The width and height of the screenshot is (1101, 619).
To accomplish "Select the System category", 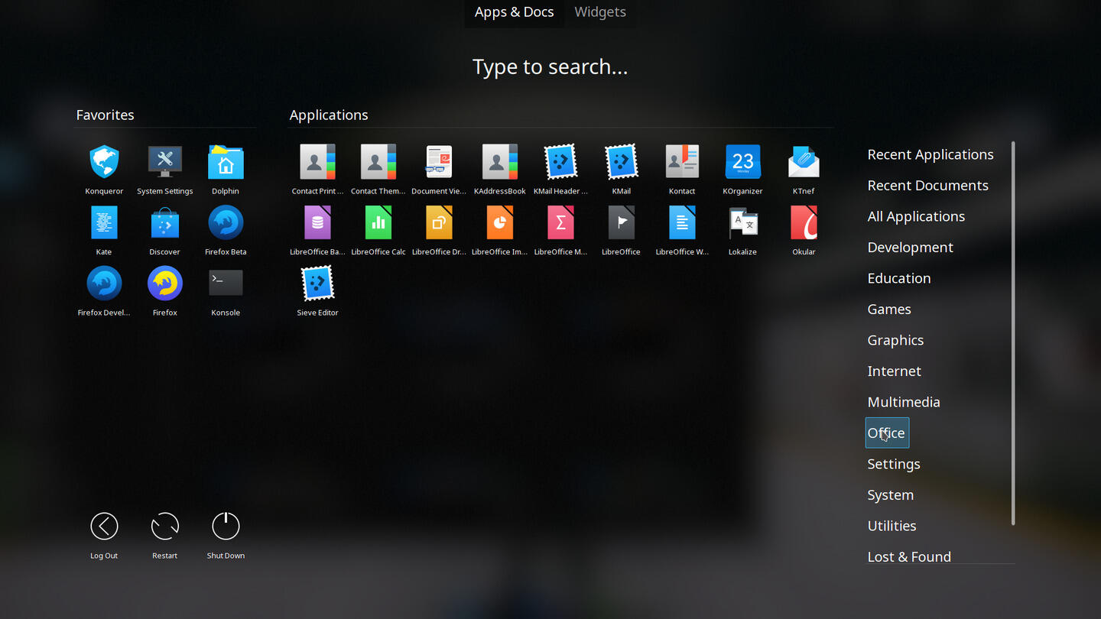I will (x=890, y=495).
